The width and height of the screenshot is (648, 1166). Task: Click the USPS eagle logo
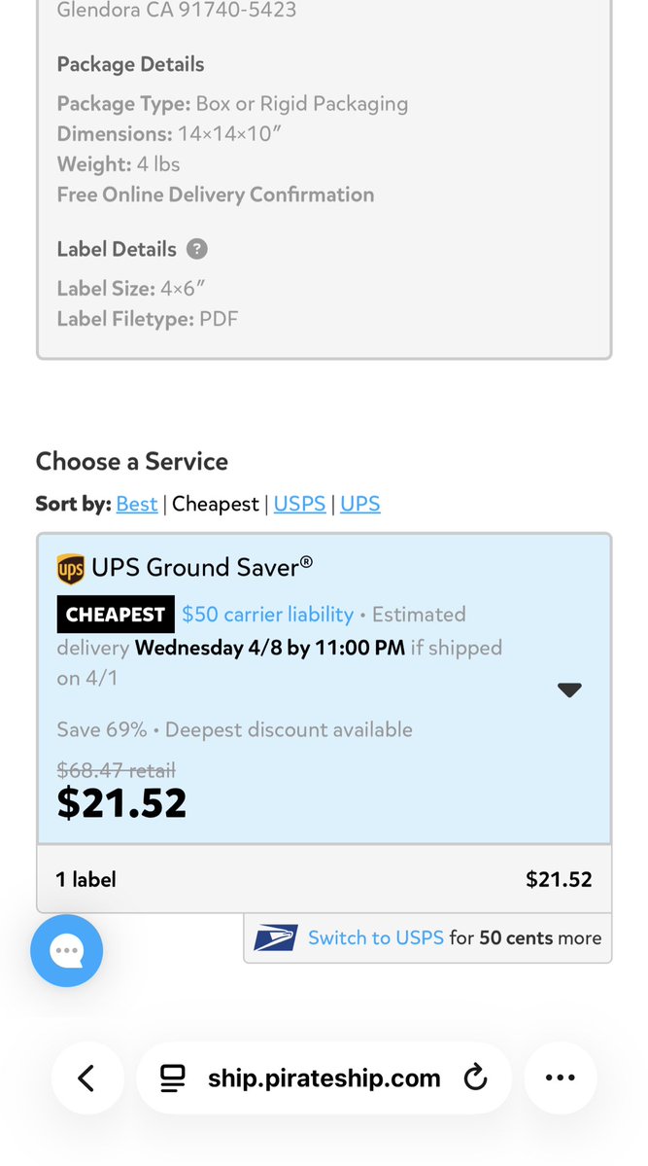[x=275, y=938]
